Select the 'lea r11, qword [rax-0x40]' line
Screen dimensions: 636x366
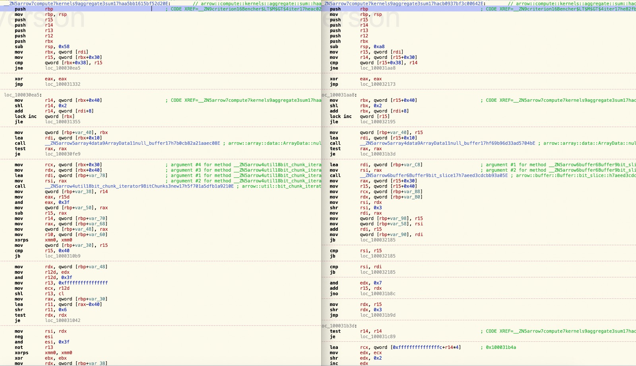tap(58, 304)
